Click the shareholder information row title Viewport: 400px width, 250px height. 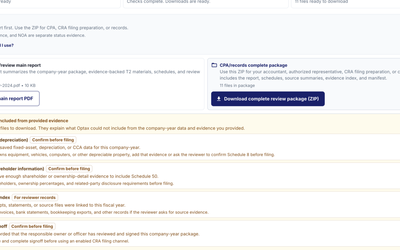tap(22, 169)
